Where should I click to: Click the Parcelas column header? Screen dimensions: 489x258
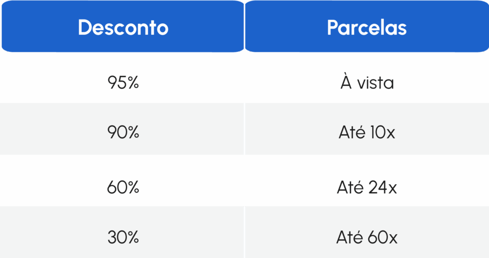click(x=367, y=27)
